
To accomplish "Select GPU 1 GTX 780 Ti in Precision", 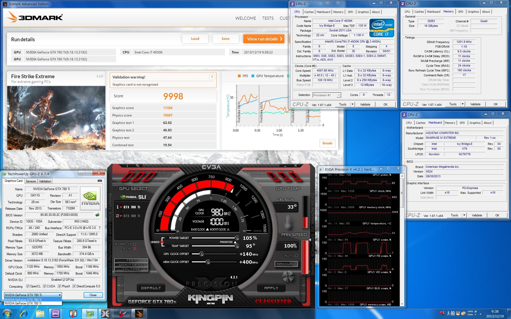I will click(128, 207).
